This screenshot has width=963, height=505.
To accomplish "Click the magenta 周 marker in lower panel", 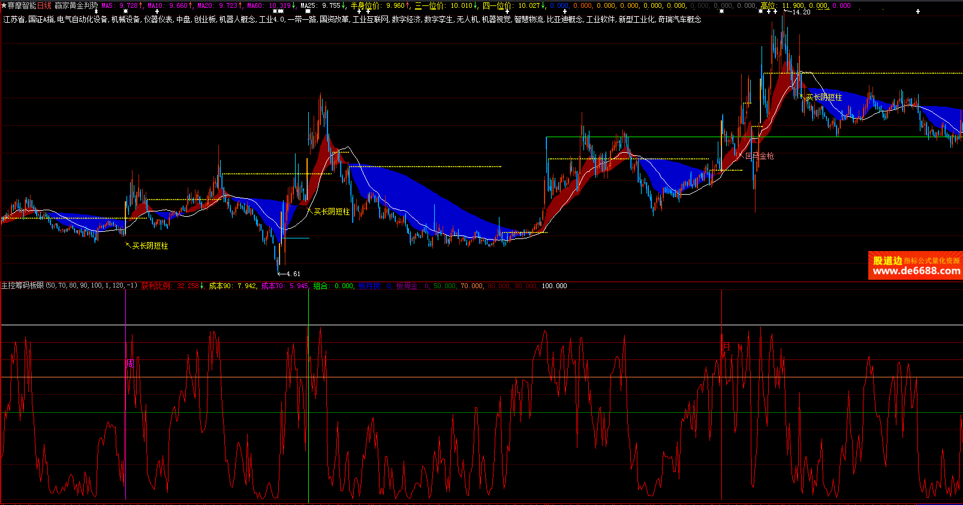I will 130,363.
